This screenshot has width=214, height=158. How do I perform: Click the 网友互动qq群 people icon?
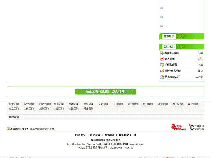coord(162,77)
